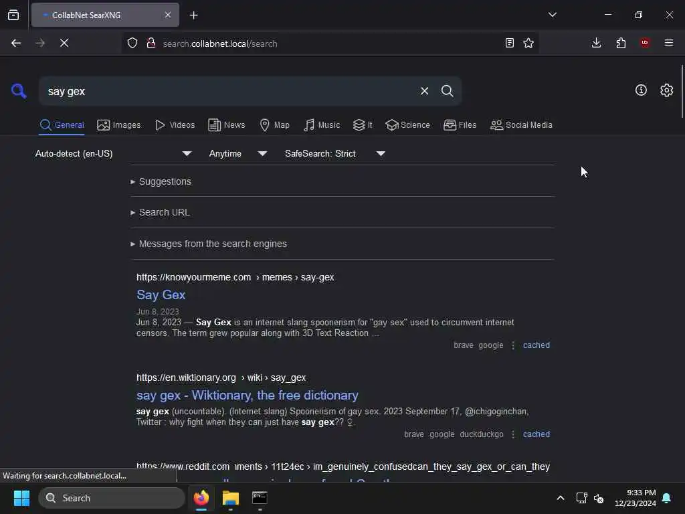Screen dimensions: 685x514
Task: Click en.wiktionary.org result URL
Action: click(x=221, y=377)
